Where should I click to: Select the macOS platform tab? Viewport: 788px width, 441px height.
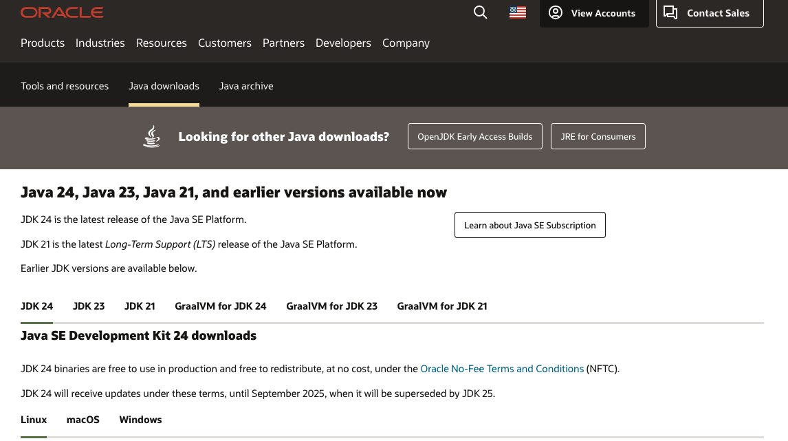(x=83, y=420)
